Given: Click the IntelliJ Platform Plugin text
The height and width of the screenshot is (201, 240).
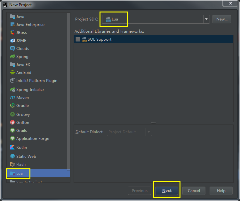Looking at the screenshot, I should (x=37, y=81).
